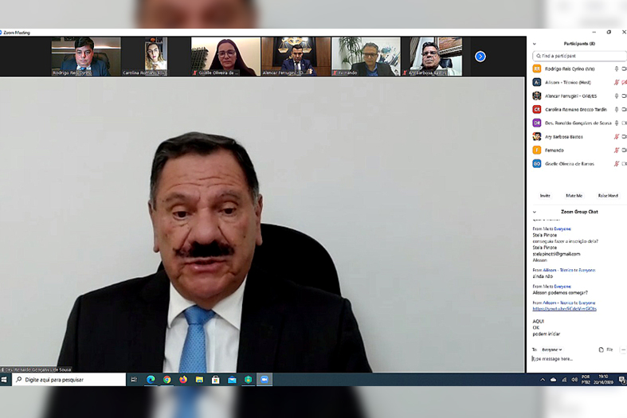Click Alencar Ferrugini's profile picture avatar
The height and width of the screenshot is (418, 627).
point(537,96)
